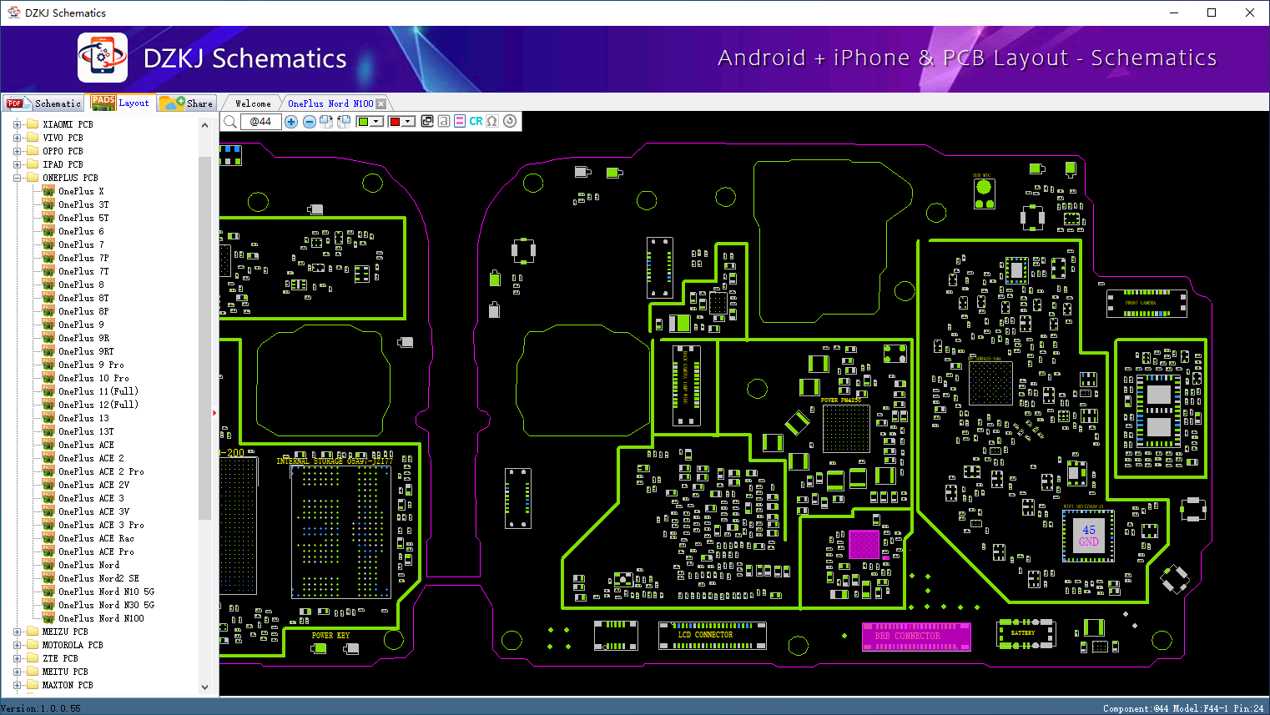
Task: Click the cyan CR toolbar button
Action: click(x=476, y=122)
